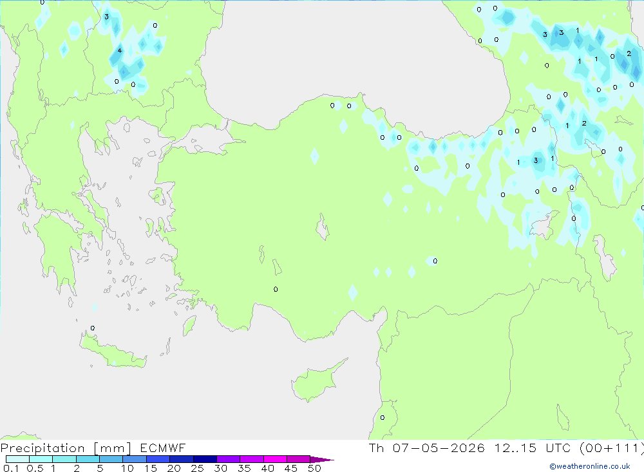Click the '25' legend label

(x=198, y=468)
